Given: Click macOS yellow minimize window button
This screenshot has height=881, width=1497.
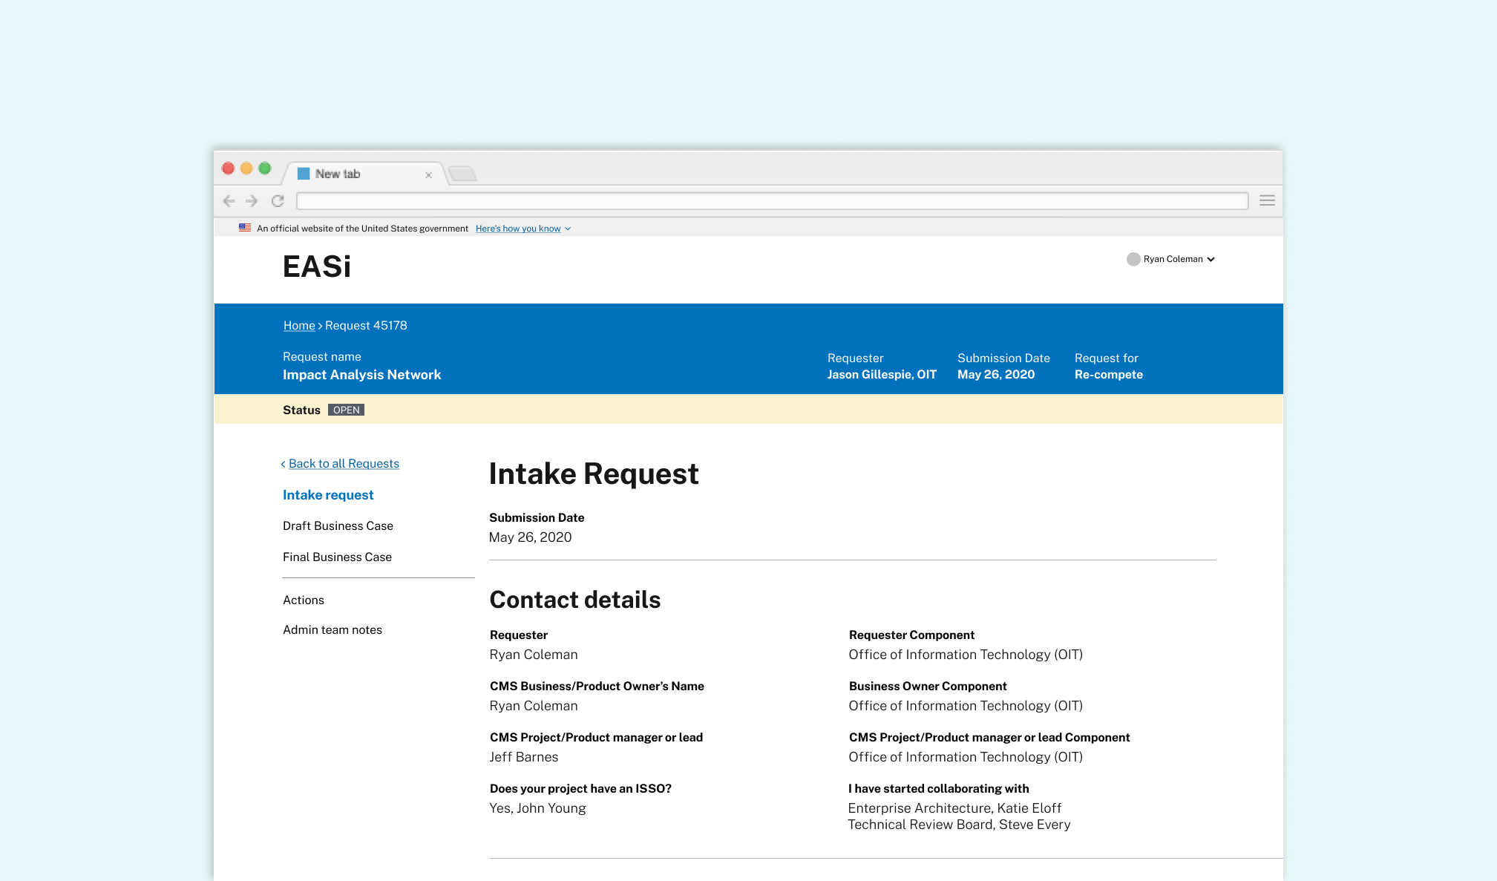Looking at the screenshot, I should [246, 168].
